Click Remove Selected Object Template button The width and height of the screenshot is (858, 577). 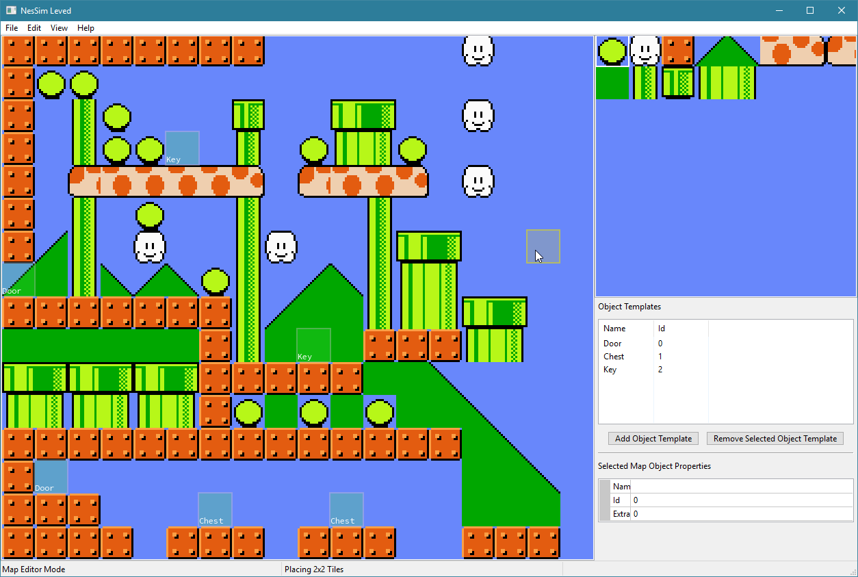[x=775, y=439]
